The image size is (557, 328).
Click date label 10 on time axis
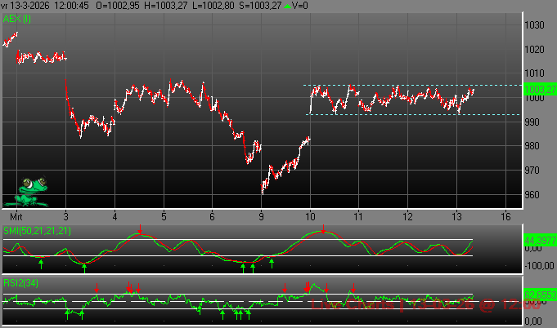[310, 217]
